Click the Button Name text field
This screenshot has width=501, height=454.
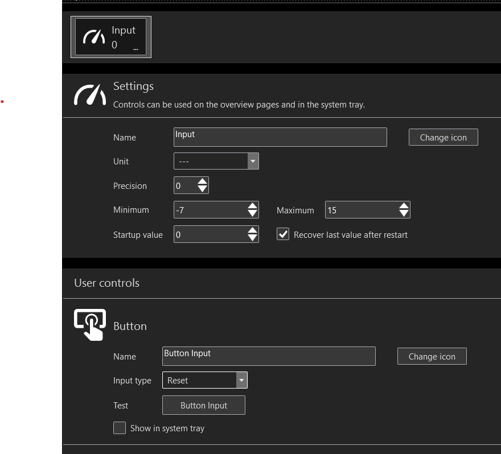[x=268, y=356]
